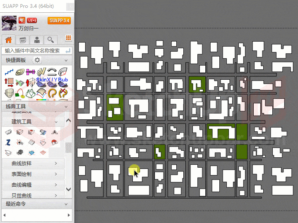Switch to the user profile tab
The width and height of the screenshot is (298, 223).
pyautogui.click(x=37, y=40)
